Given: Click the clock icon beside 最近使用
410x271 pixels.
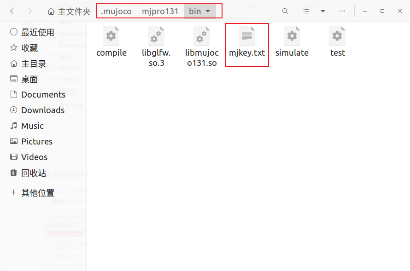Looking at the screenshot, I should pyautogui.click(x=14, y=32).
